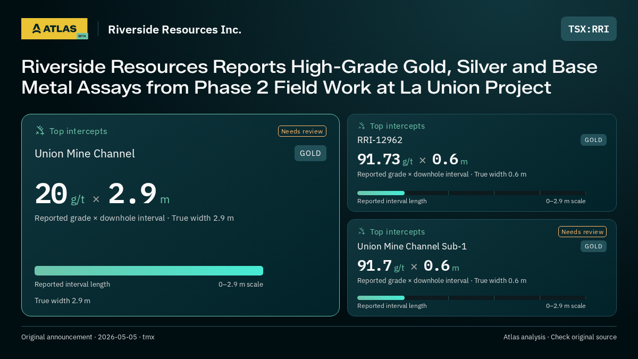Click the '0–2.9 m scale' label in RRI-12962 card

pos(566,201)
